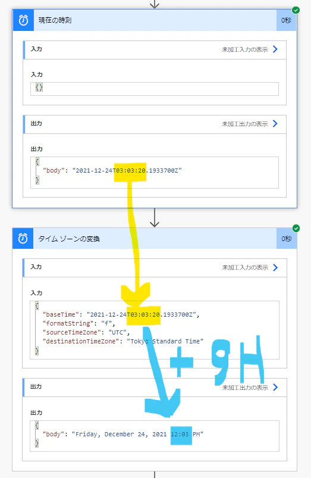Open raw inputs chevron in 現在の時刻
311x478 pixels.
click(x=275, y=49)
